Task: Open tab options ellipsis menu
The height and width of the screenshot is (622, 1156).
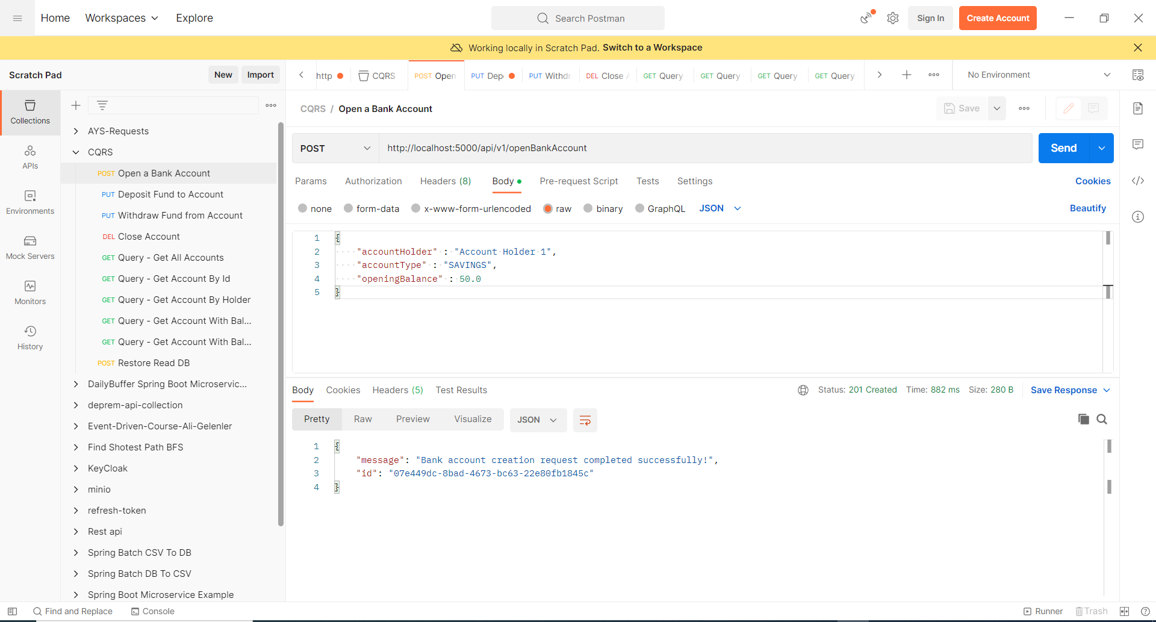Action: 934,75
